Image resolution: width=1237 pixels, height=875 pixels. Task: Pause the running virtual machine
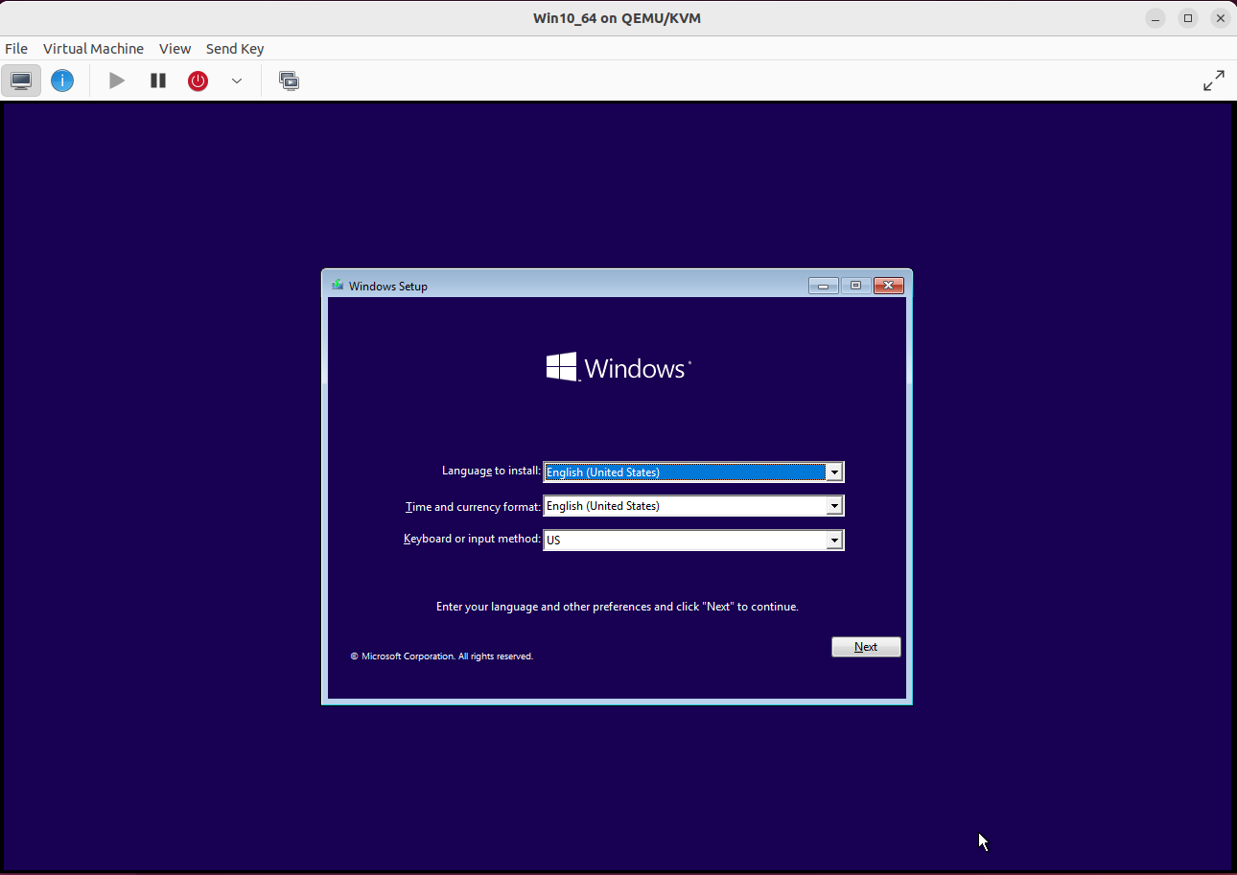[x=157, y=81]
